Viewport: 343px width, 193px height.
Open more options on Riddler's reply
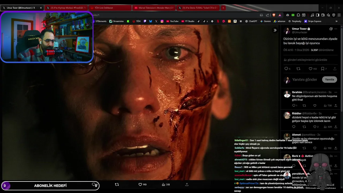click(336, 113)
